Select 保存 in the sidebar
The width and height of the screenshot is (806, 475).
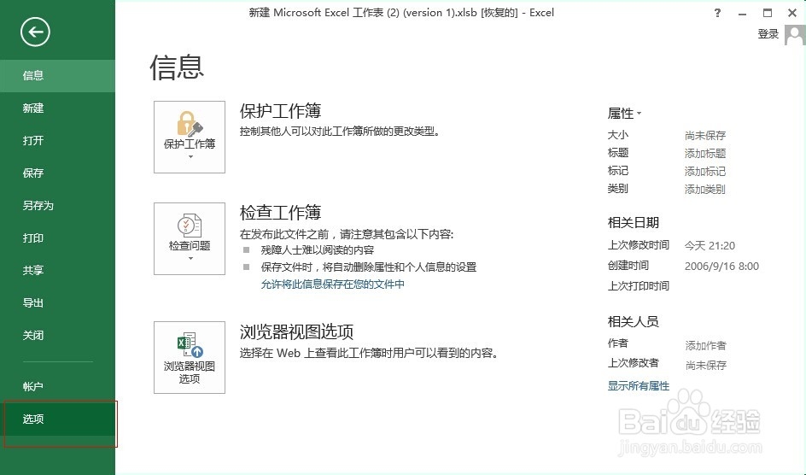pos(57,173)
